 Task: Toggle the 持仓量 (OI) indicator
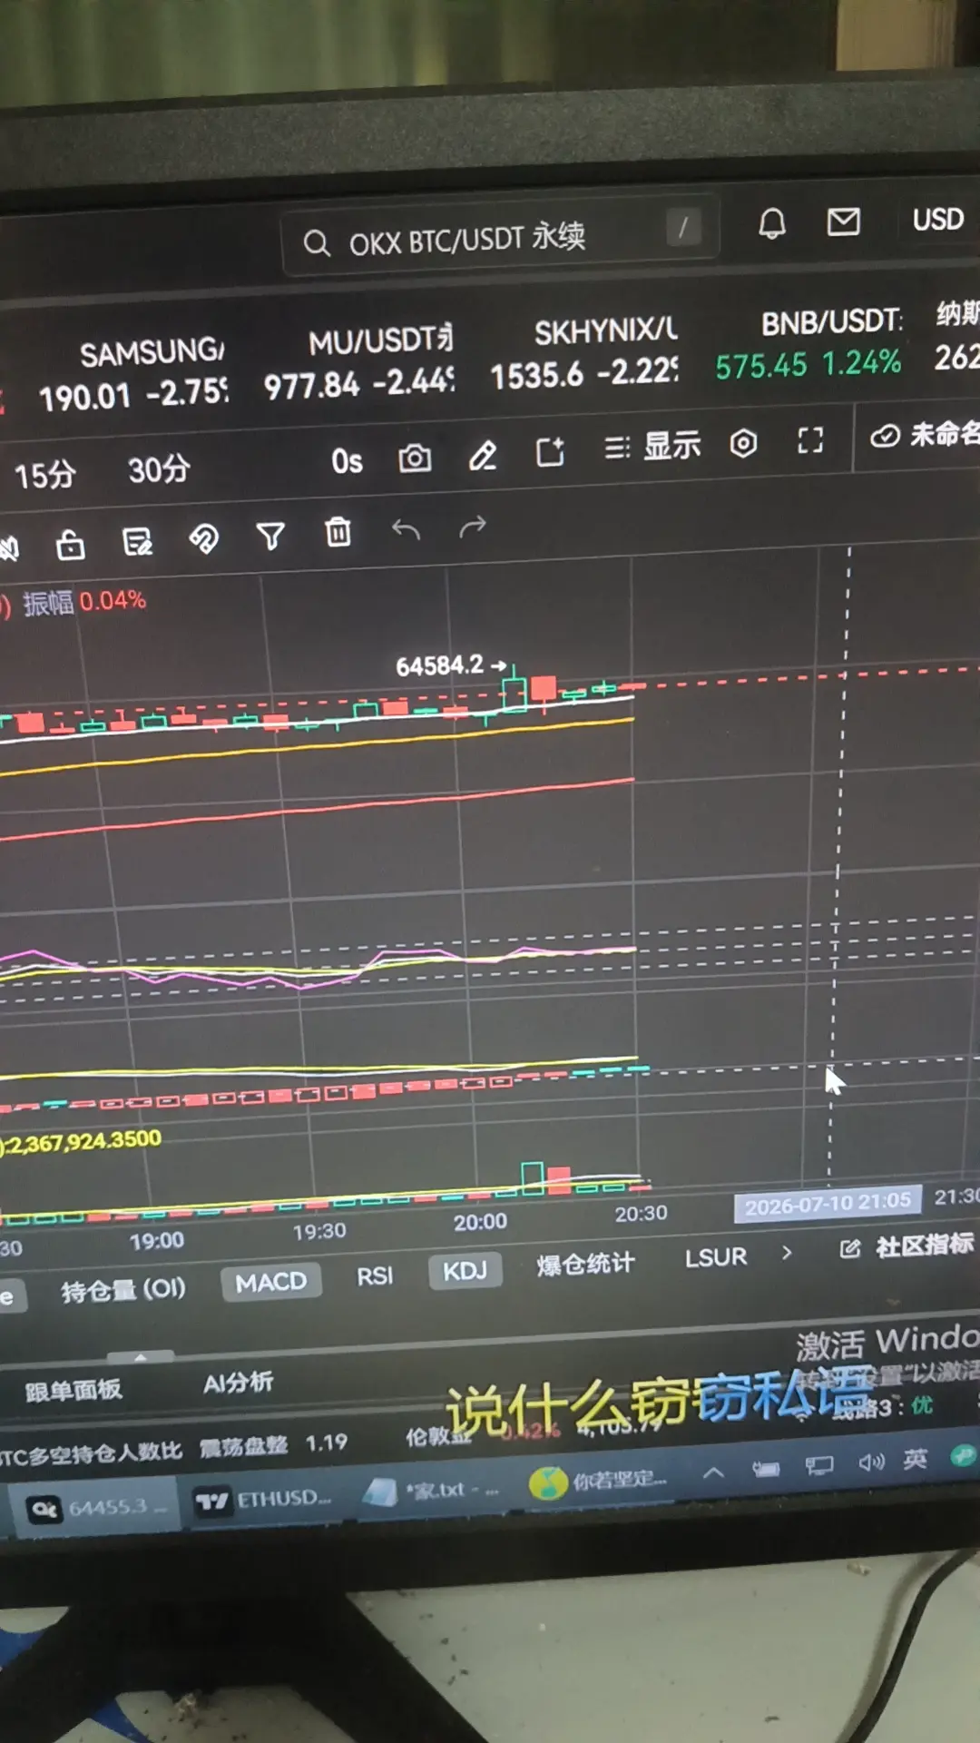(123, 1290)
